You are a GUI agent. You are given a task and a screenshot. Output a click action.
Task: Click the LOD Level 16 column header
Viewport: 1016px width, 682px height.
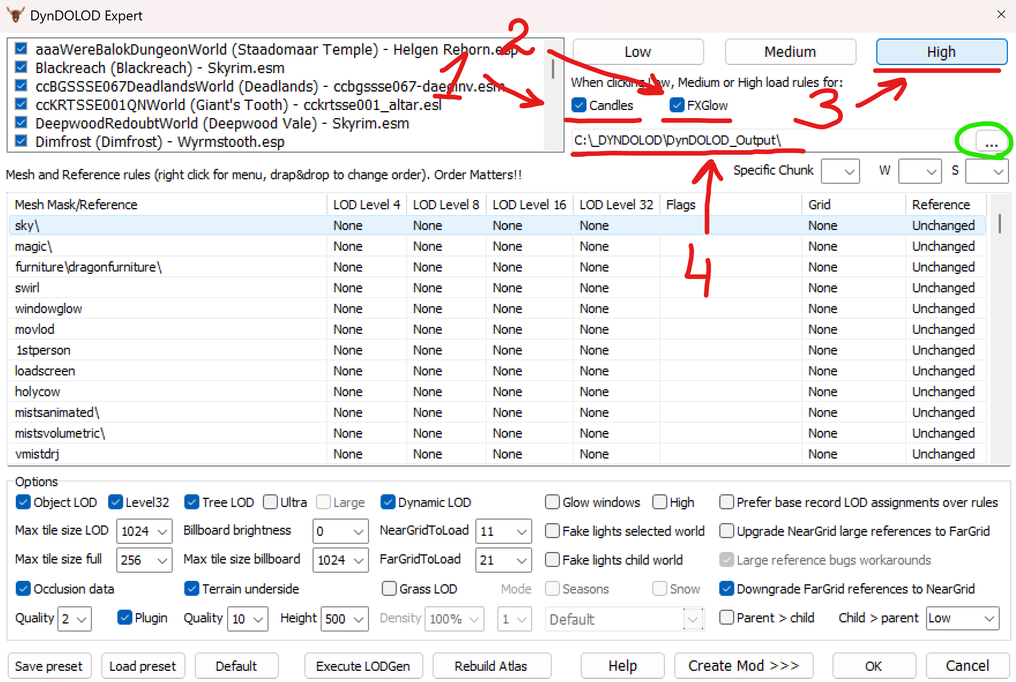[x=529, y=204]
